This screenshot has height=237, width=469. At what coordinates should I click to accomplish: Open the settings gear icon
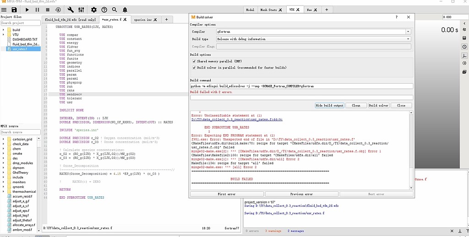pyautogui.click(x=93, y=10)
